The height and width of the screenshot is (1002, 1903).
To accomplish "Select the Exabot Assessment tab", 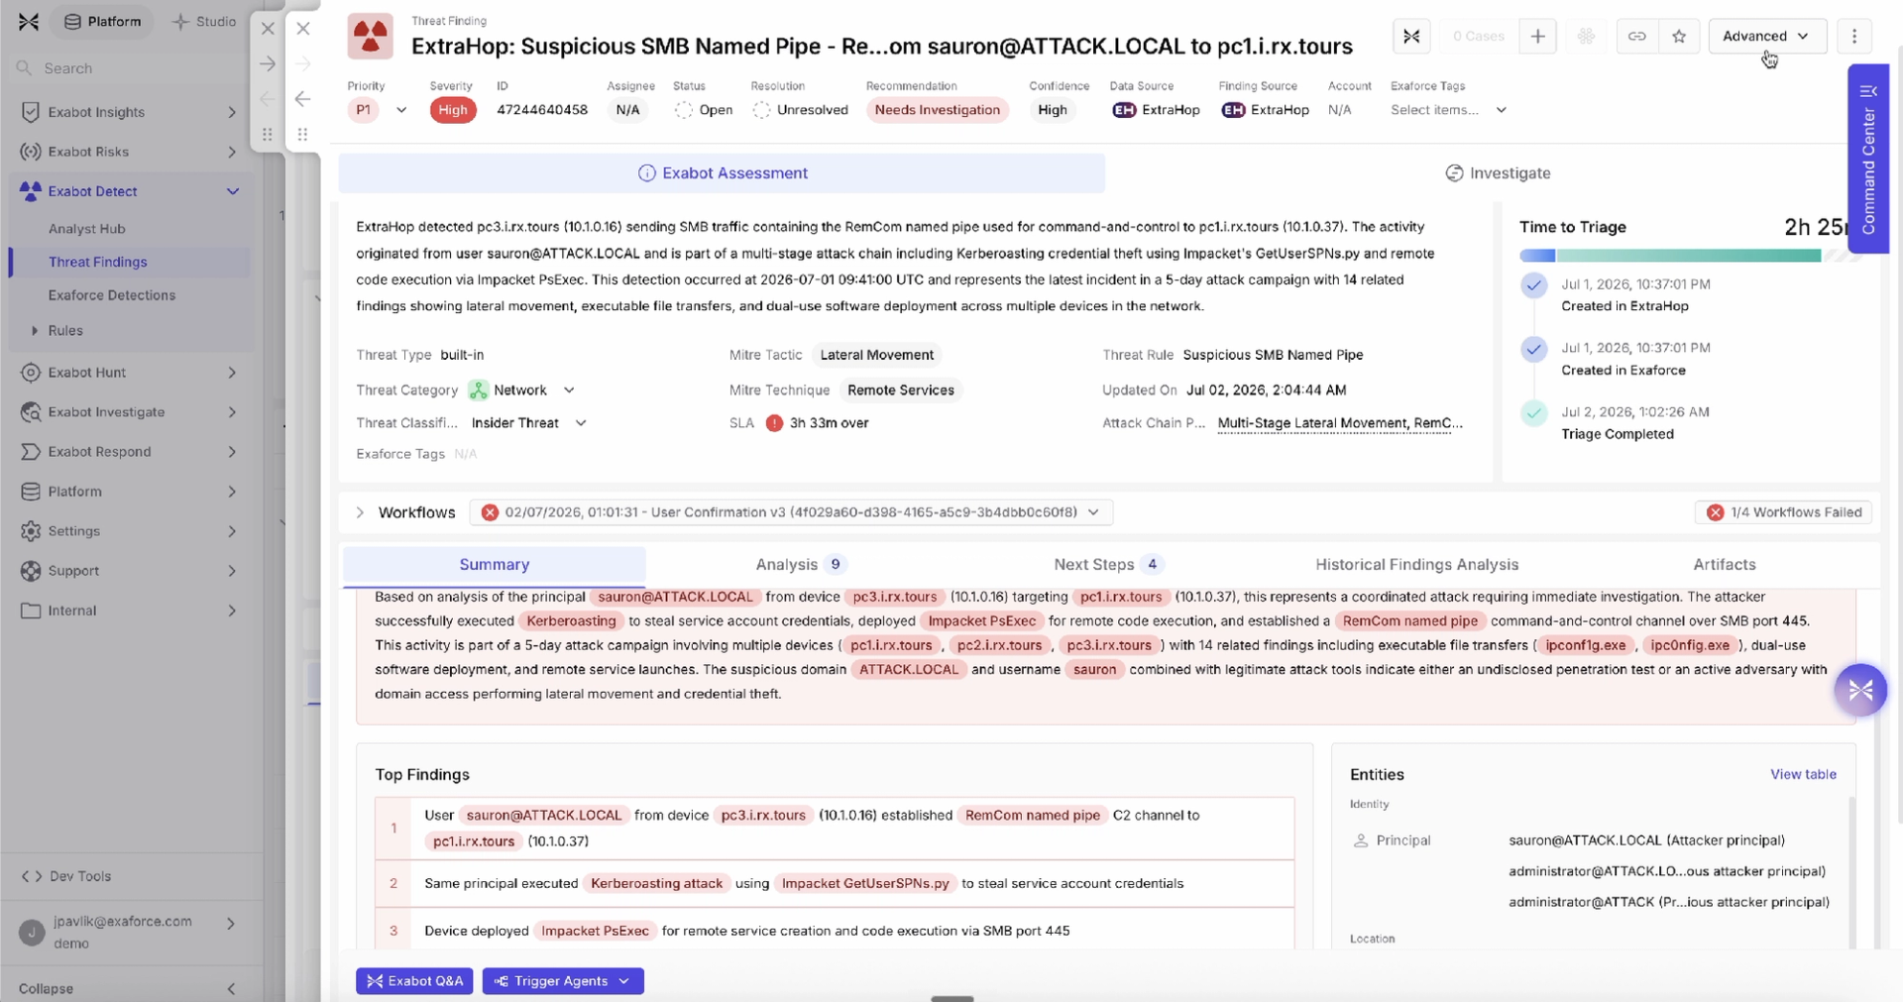I will pos(722,173).
